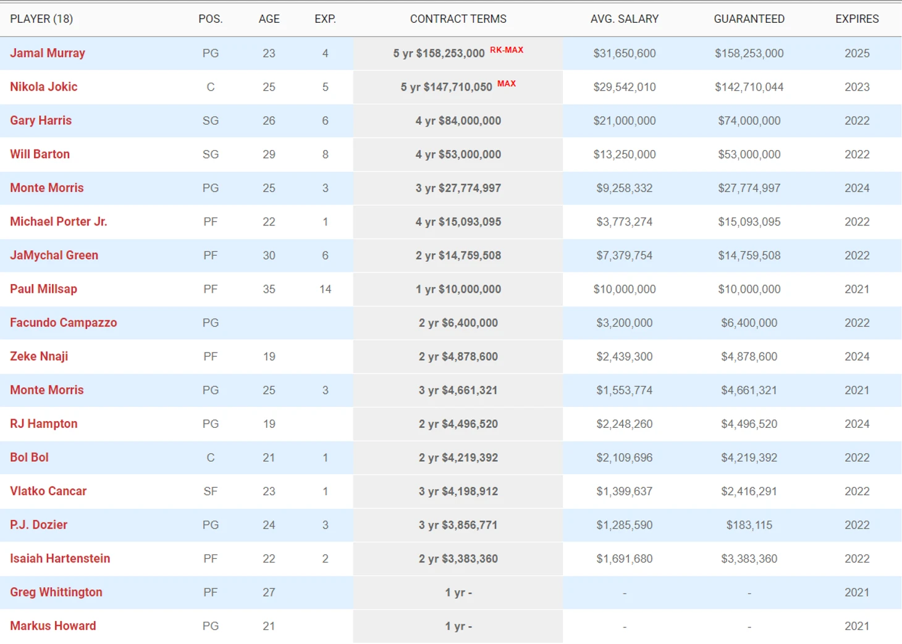Select Gary Harris's 4 yr $84,000,000 contract
The height and width of the screenshot is (644, 902).
click(x=458, y=121)
